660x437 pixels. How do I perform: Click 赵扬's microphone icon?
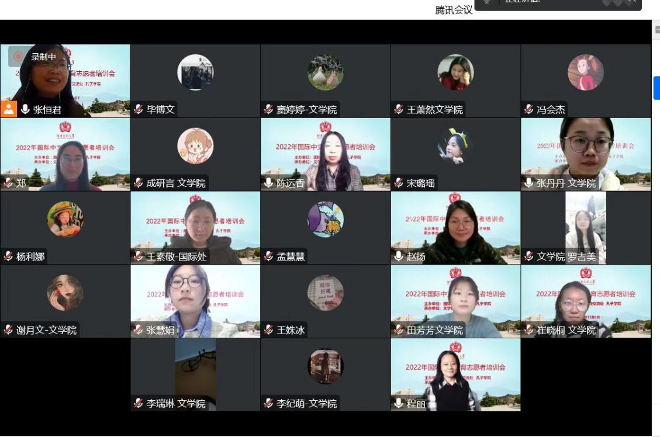[399, 256]
